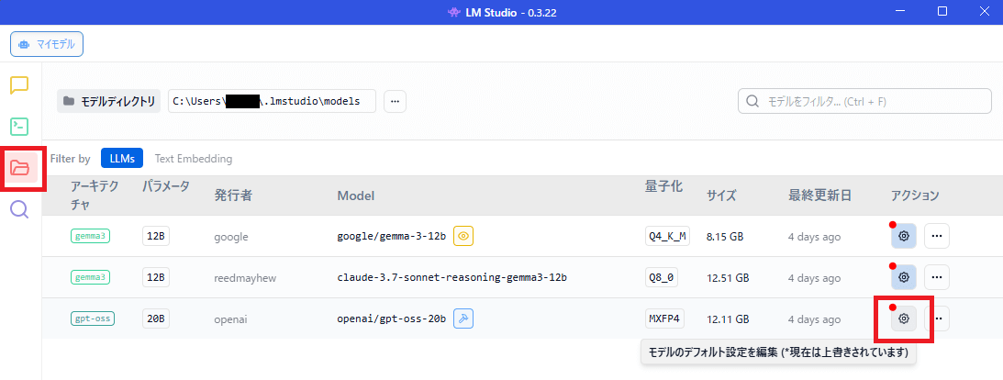Click the 12.51 GB size value
This screenshot has height=380, width=1003.
click(x=728, y=277)
